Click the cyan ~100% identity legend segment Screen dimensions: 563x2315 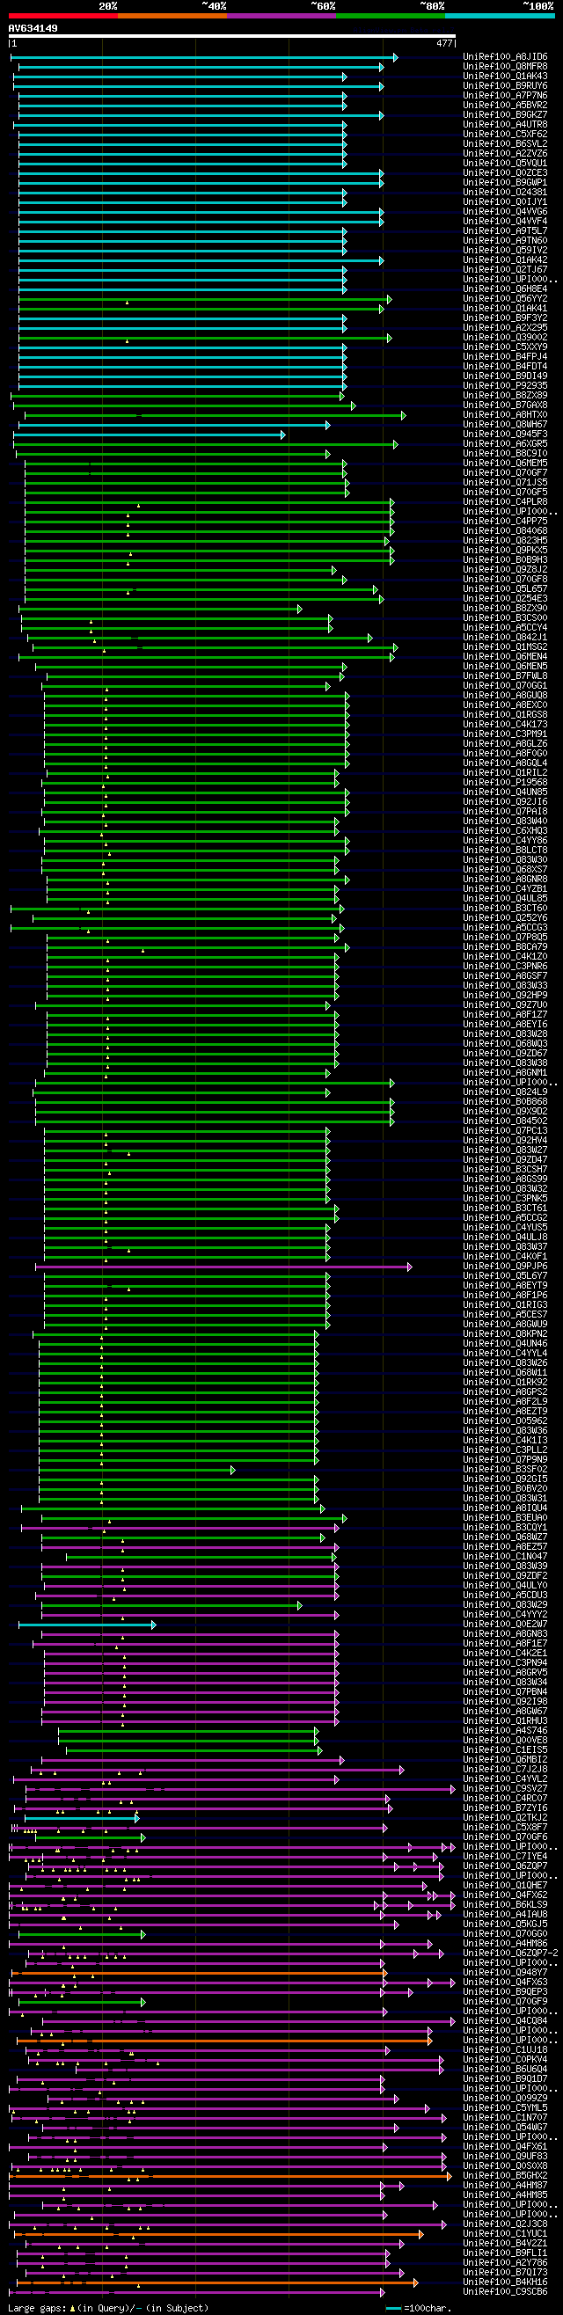click(500, 16)
